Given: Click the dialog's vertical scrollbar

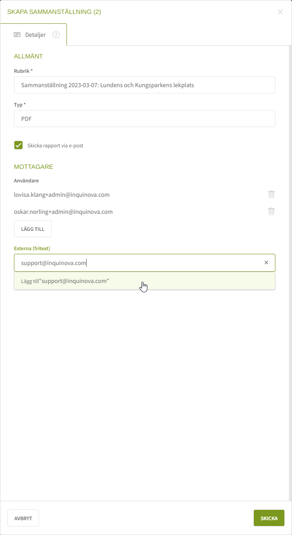Looking at the screenshot, I should click(x=290, y=270).
